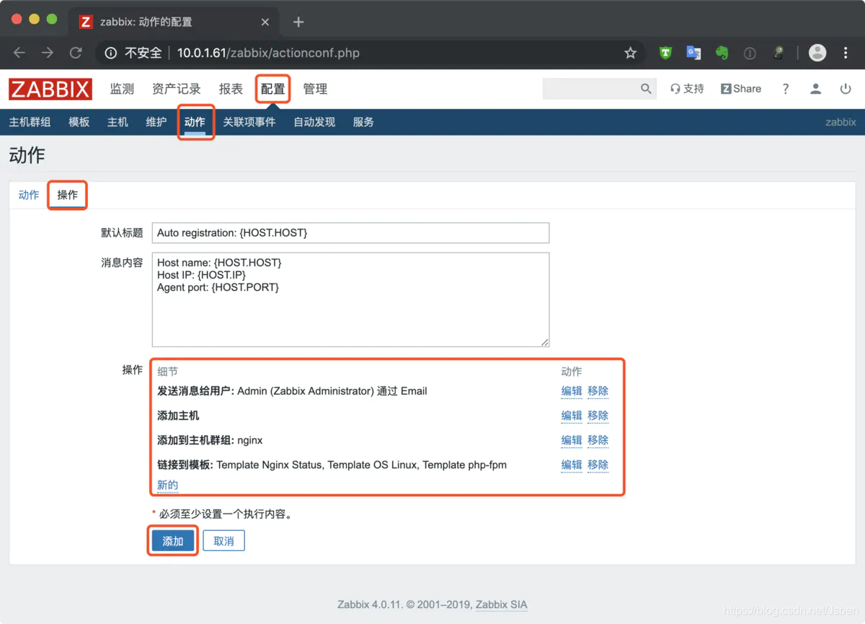Open the 支持 support link
865x624 pixels.
coord(687,89)
